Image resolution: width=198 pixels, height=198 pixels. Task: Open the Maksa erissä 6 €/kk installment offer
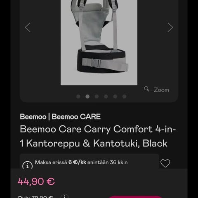click(x=81, y=163)
